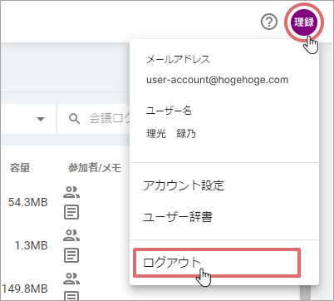Click the 1.3MB size value
The height and width of the screenshot is (301, 334).
click(x=32, y=245)
